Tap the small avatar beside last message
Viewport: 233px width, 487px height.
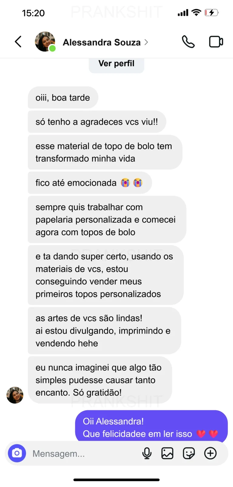click(15, 395)
